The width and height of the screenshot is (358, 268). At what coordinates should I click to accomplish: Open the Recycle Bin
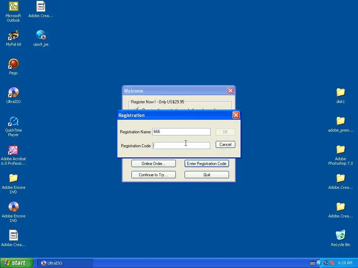[341, 238]
